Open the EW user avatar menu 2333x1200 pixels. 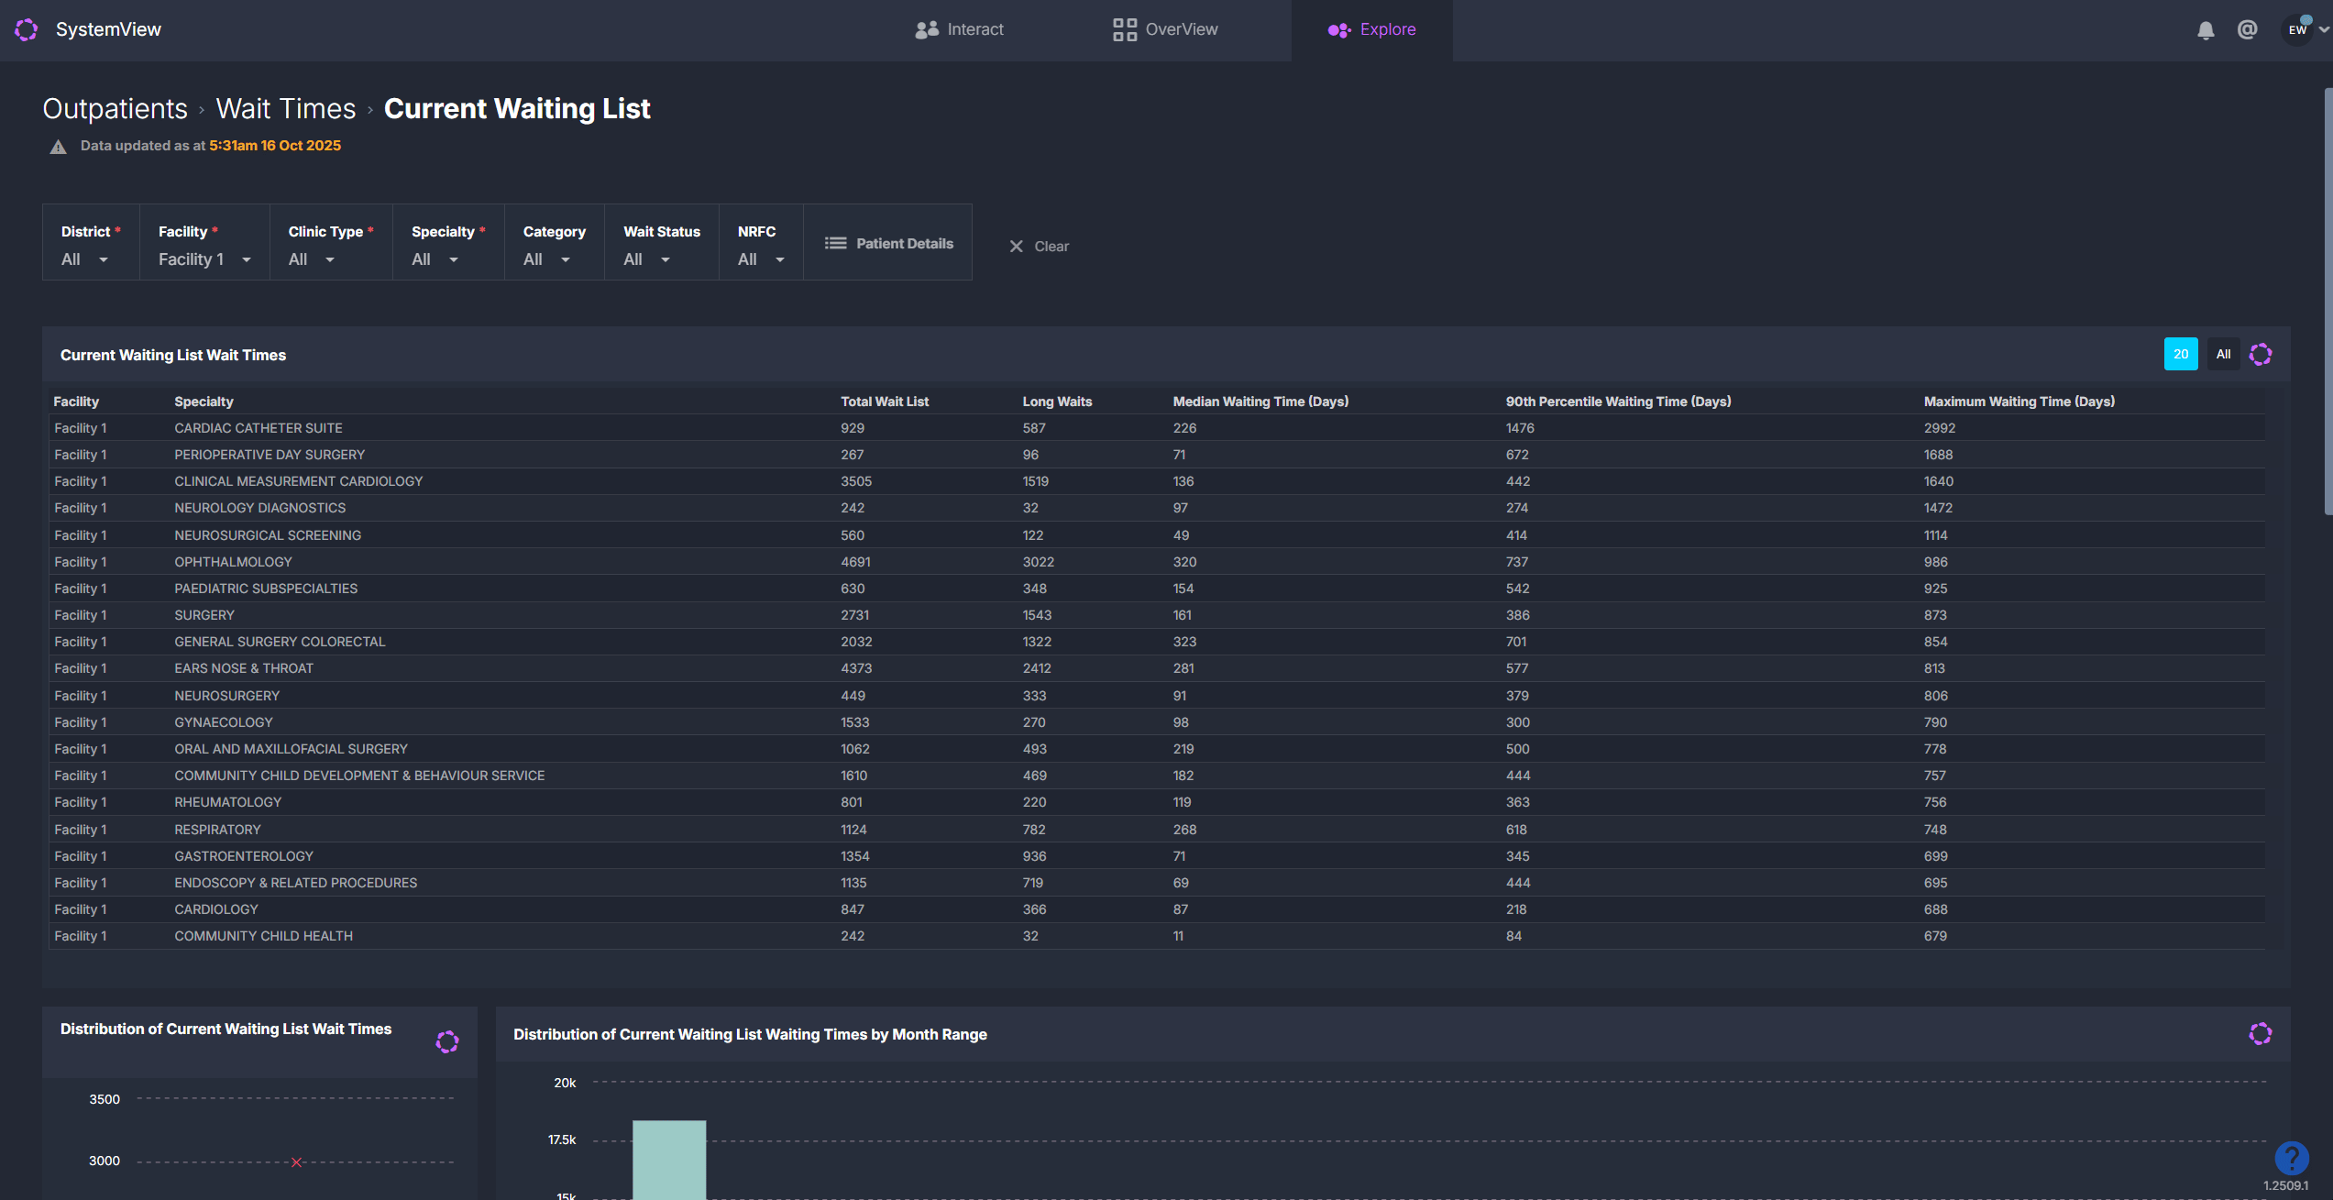pyautogui.click(x=2298, y=30)
